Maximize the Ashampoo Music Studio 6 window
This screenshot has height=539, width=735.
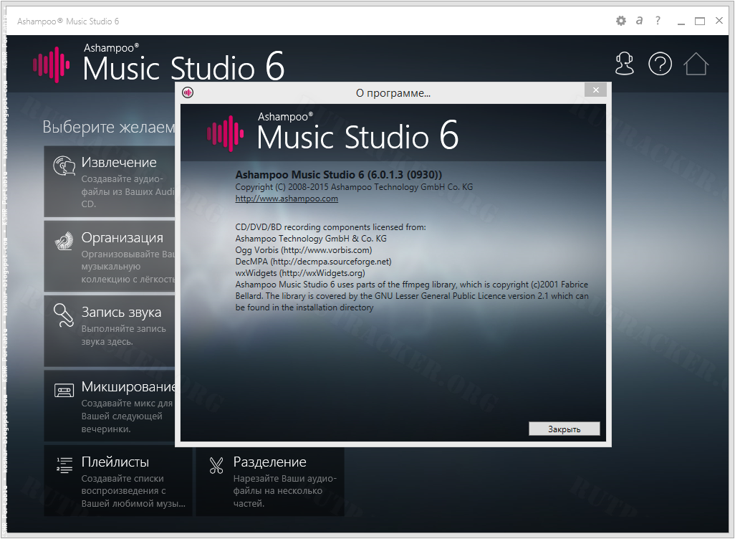coord(700,21)
